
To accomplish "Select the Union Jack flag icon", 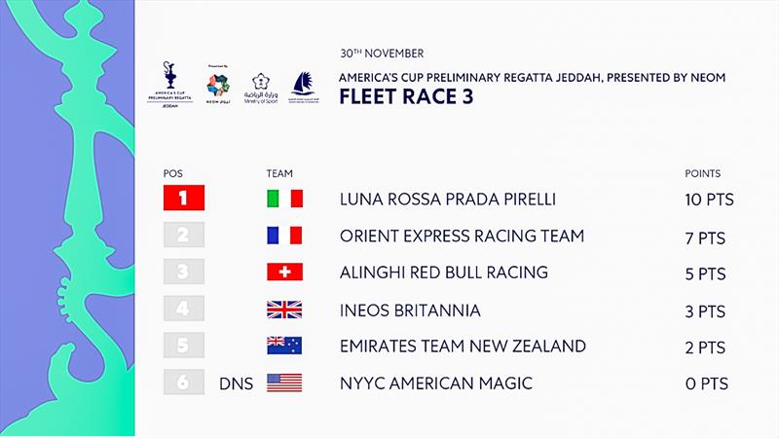I will pos(284,310).
